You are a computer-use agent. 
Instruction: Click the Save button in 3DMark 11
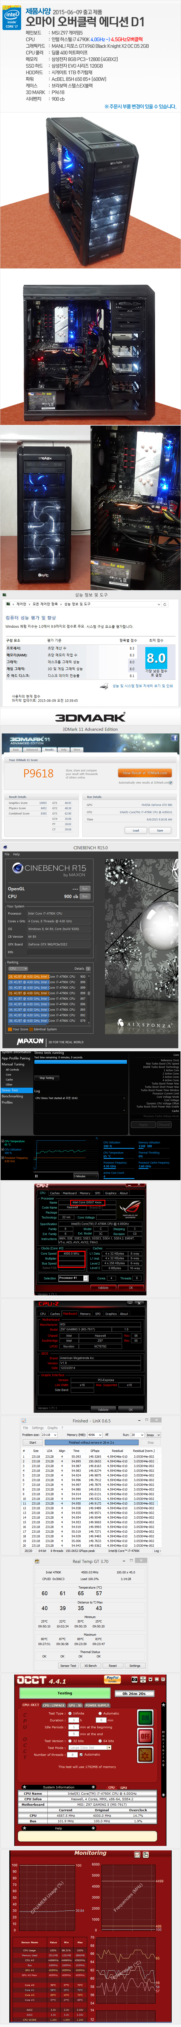(x=160, y=830)
